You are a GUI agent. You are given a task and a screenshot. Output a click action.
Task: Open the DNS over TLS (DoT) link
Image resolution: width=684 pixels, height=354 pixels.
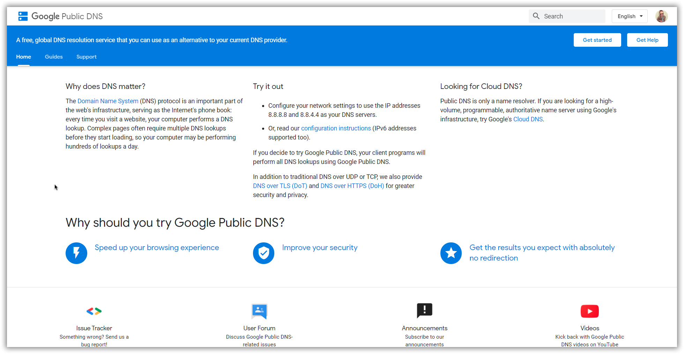(x=280, y=186)
